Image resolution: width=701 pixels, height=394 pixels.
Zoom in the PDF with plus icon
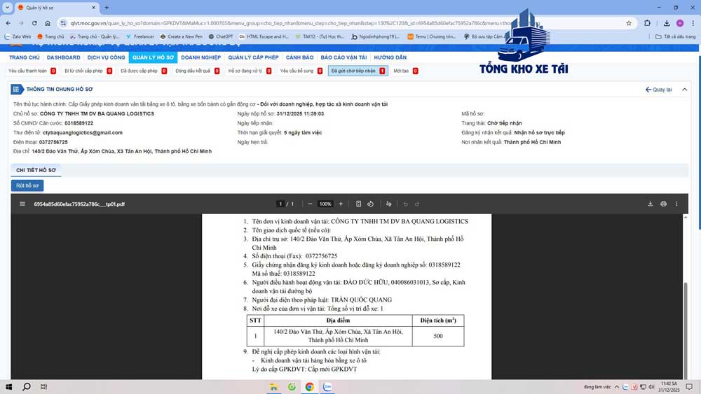pyautogui.click(x=341, y=204)
